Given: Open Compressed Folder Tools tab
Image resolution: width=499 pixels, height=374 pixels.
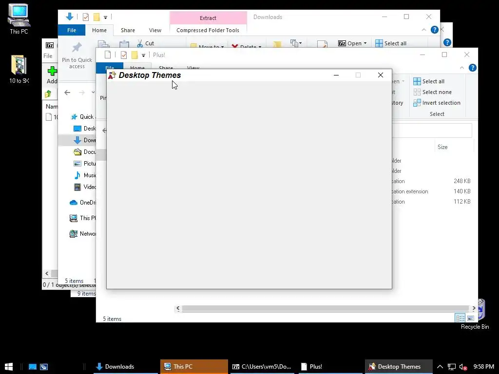Looking at the screenshot, I should 208,30.
